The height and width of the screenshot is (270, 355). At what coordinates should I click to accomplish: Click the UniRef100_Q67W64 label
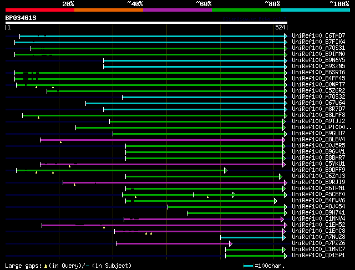(x=318, y=103)
